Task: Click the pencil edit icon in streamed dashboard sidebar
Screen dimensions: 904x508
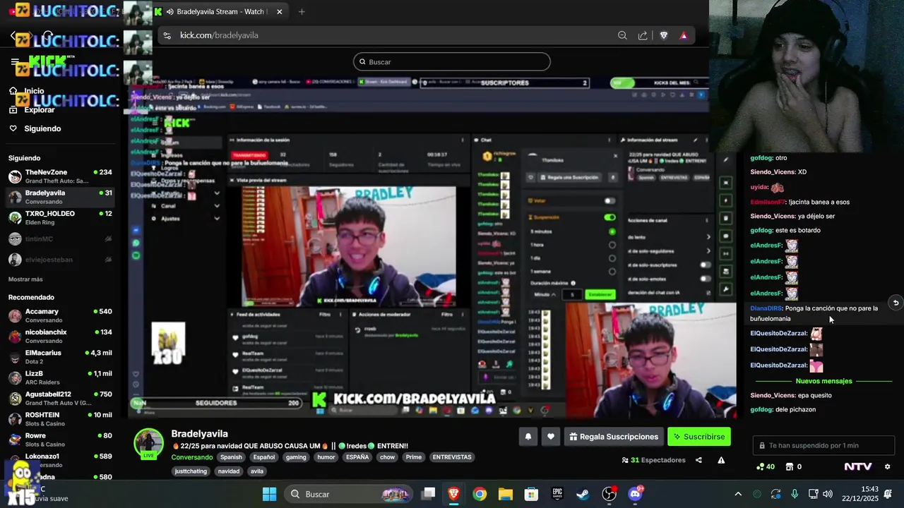Action: click(725, 159)
